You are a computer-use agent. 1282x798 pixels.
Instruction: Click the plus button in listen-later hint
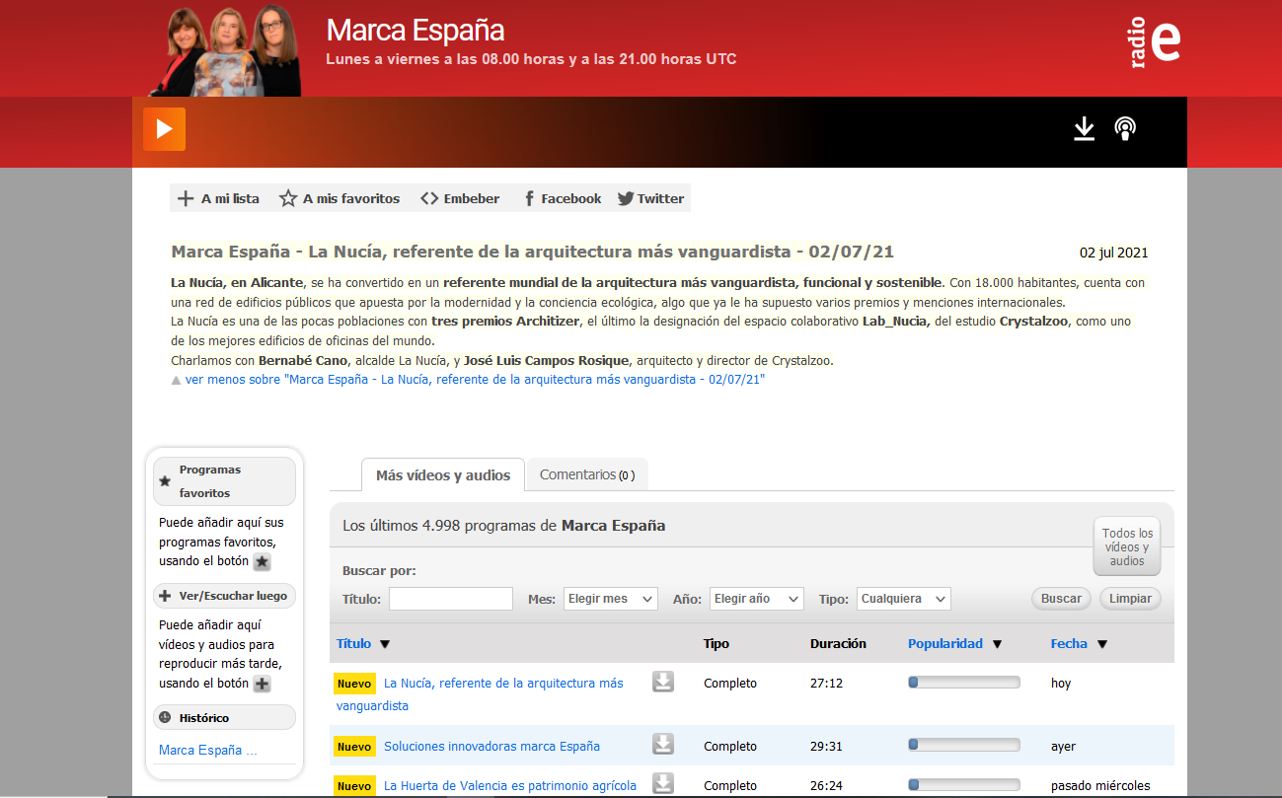pos(262,685)
